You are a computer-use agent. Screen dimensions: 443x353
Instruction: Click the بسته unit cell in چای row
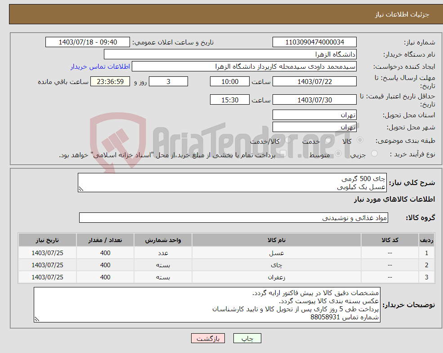163,265
